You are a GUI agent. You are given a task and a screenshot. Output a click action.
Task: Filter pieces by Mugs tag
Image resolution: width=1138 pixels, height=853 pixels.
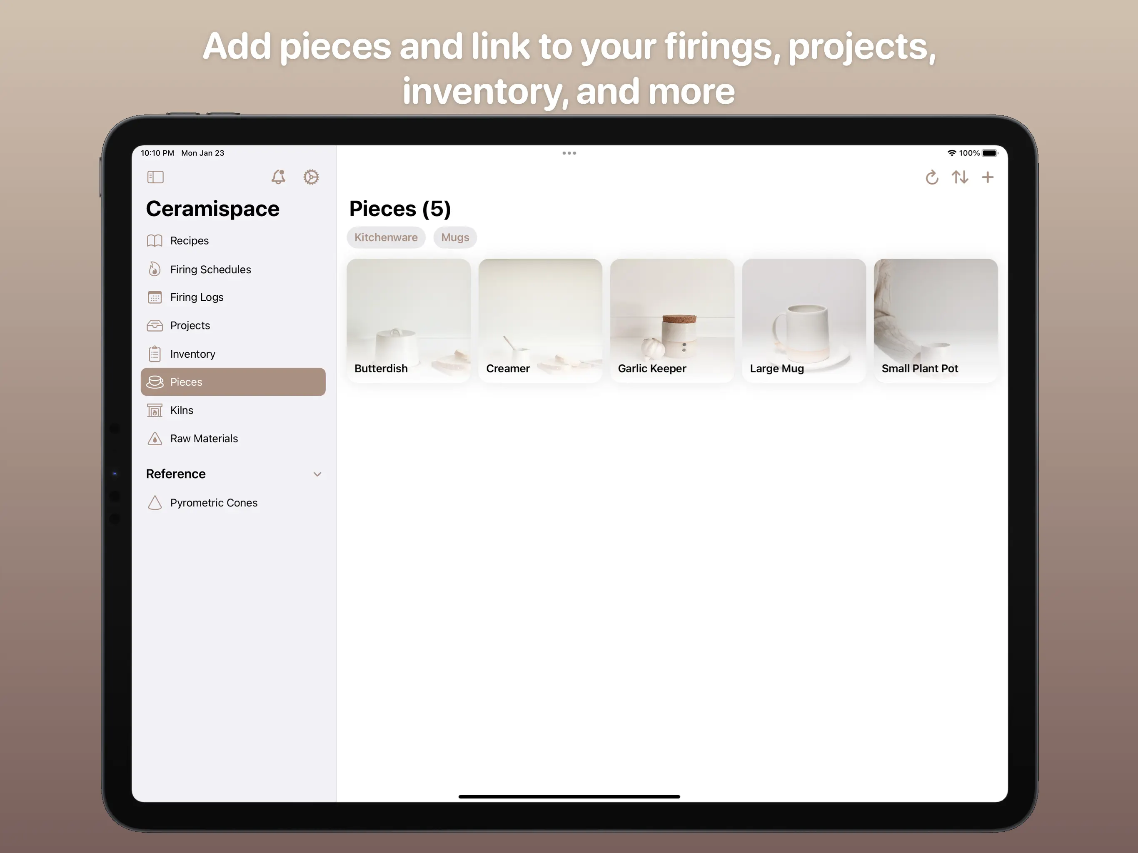455,238
